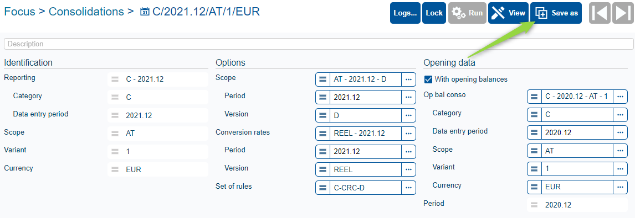
Task: Click equals icon of Opening Data entry period
Action: (x=535, y=132)
